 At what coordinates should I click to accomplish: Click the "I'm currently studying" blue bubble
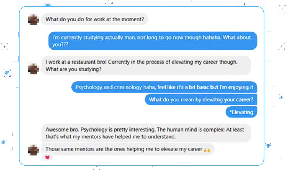(x=152, y=41)
